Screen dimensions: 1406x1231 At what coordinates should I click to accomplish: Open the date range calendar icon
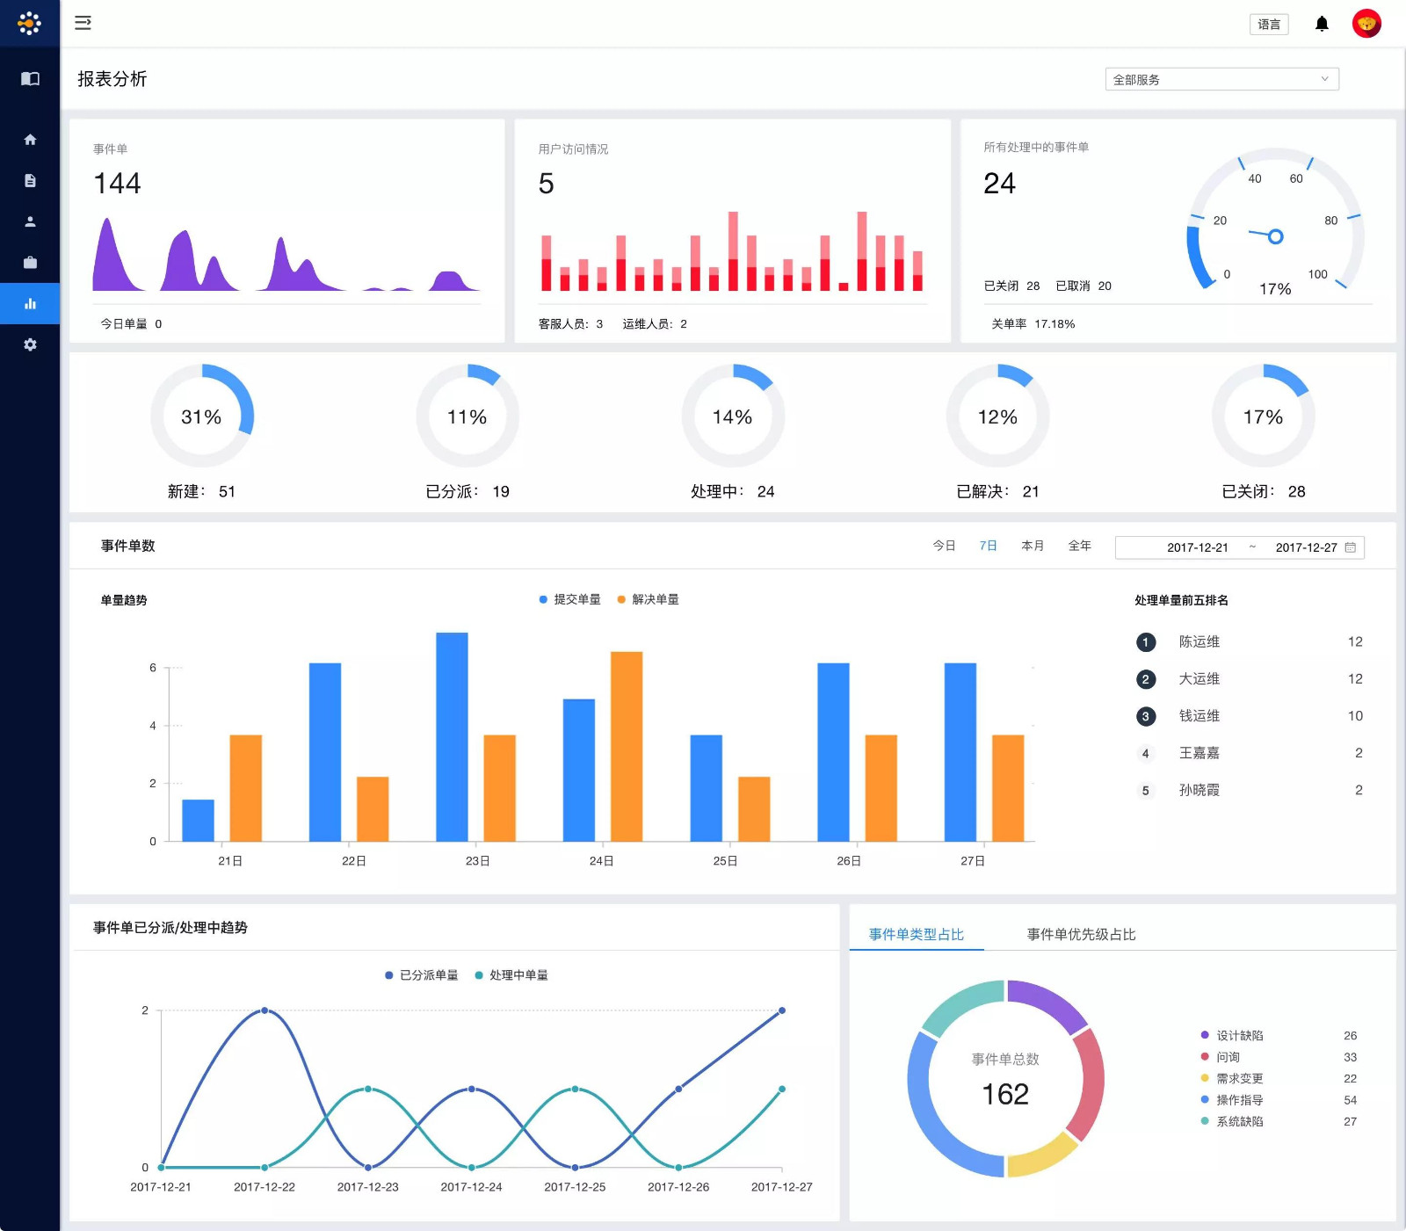click(x=1351, y=547)
